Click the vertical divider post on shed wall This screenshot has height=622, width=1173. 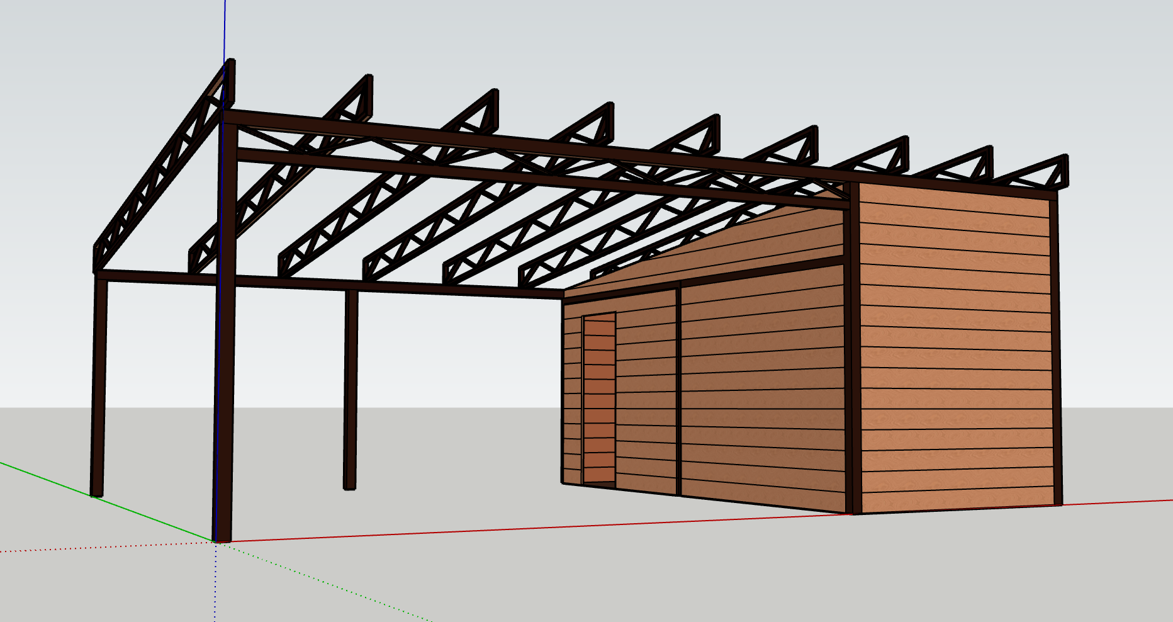(x=678, y=390)
